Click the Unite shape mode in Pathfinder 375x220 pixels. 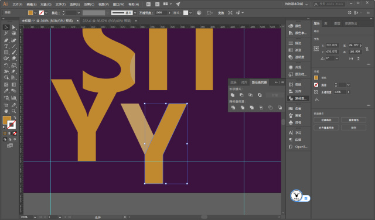click(233, 95)
